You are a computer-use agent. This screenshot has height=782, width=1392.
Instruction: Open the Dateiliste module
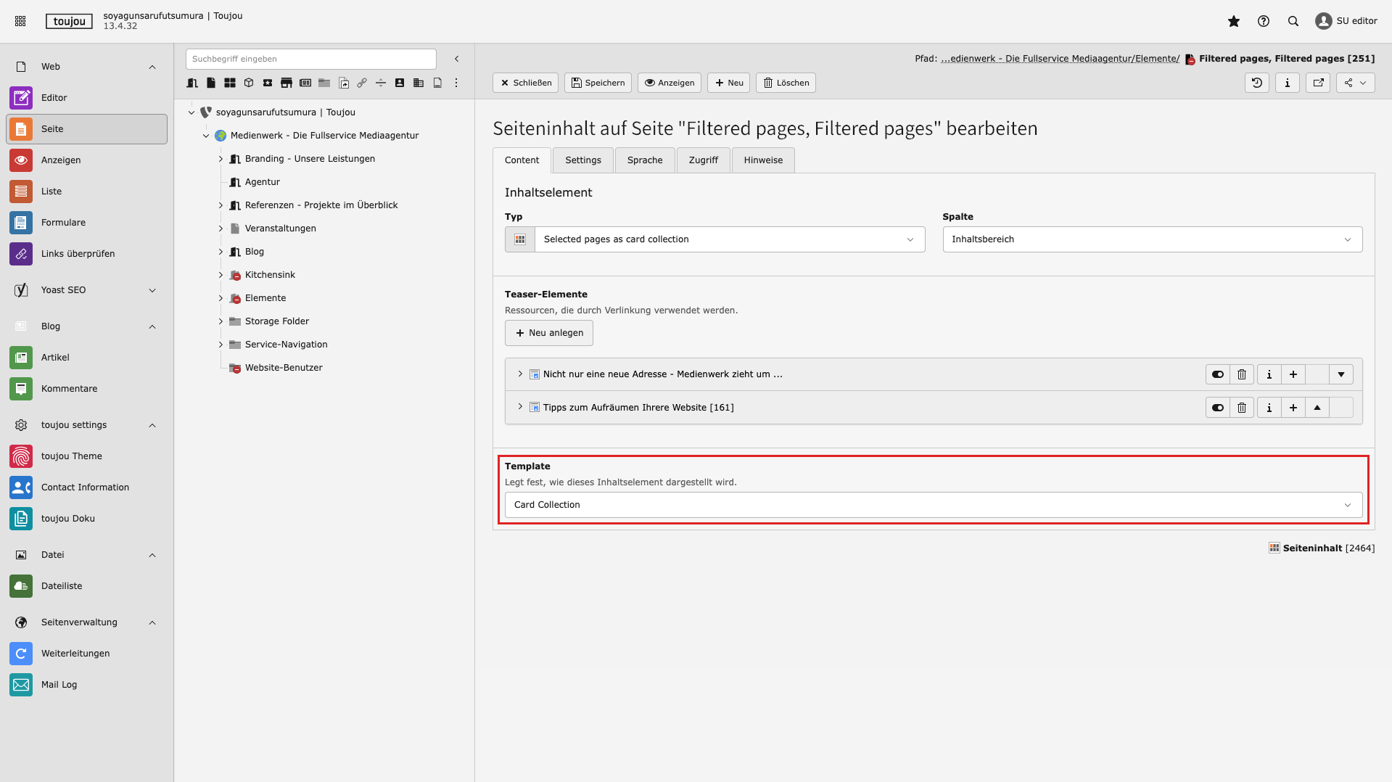(x=86, y=585)
